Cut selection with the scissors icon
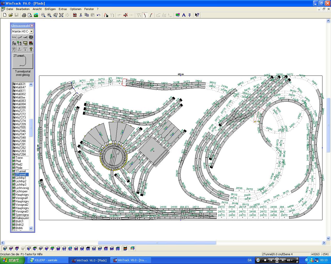 coord(81,15)
